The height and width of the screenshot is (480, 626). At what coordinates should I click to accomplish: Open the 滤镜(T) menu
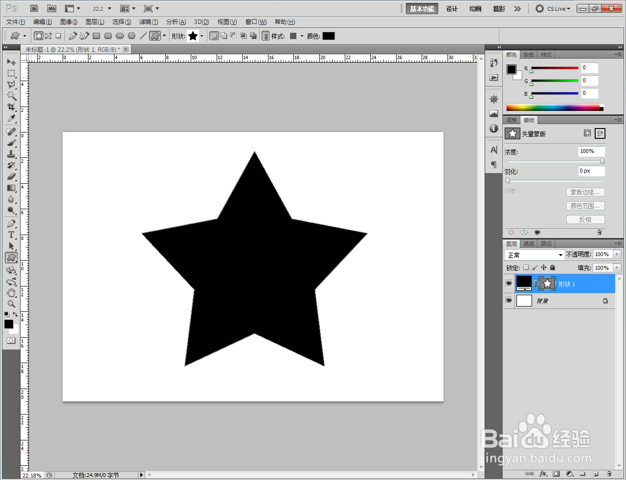[x=149, y=22]
